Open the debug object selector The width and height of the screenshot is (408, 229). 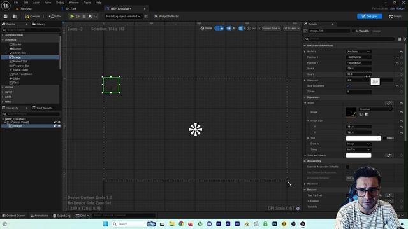click(x=123, y=17)
